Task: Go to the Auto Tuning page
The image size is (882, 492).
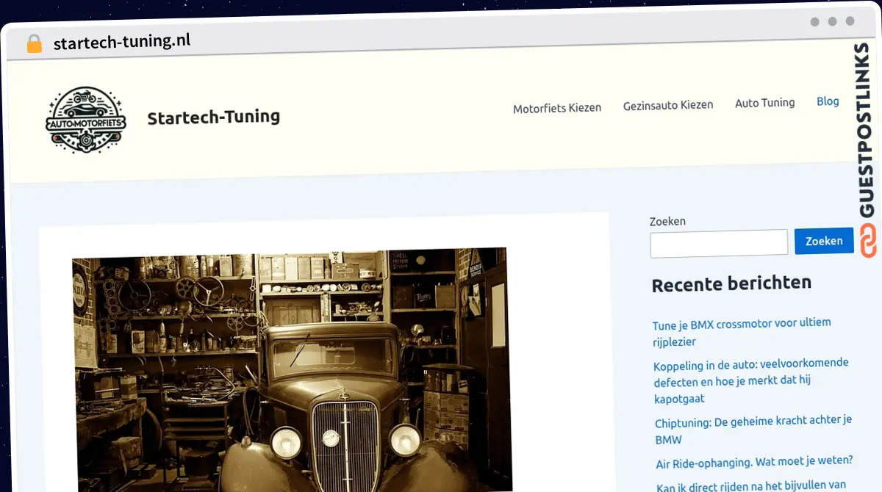Action: (x=764, y=103)
